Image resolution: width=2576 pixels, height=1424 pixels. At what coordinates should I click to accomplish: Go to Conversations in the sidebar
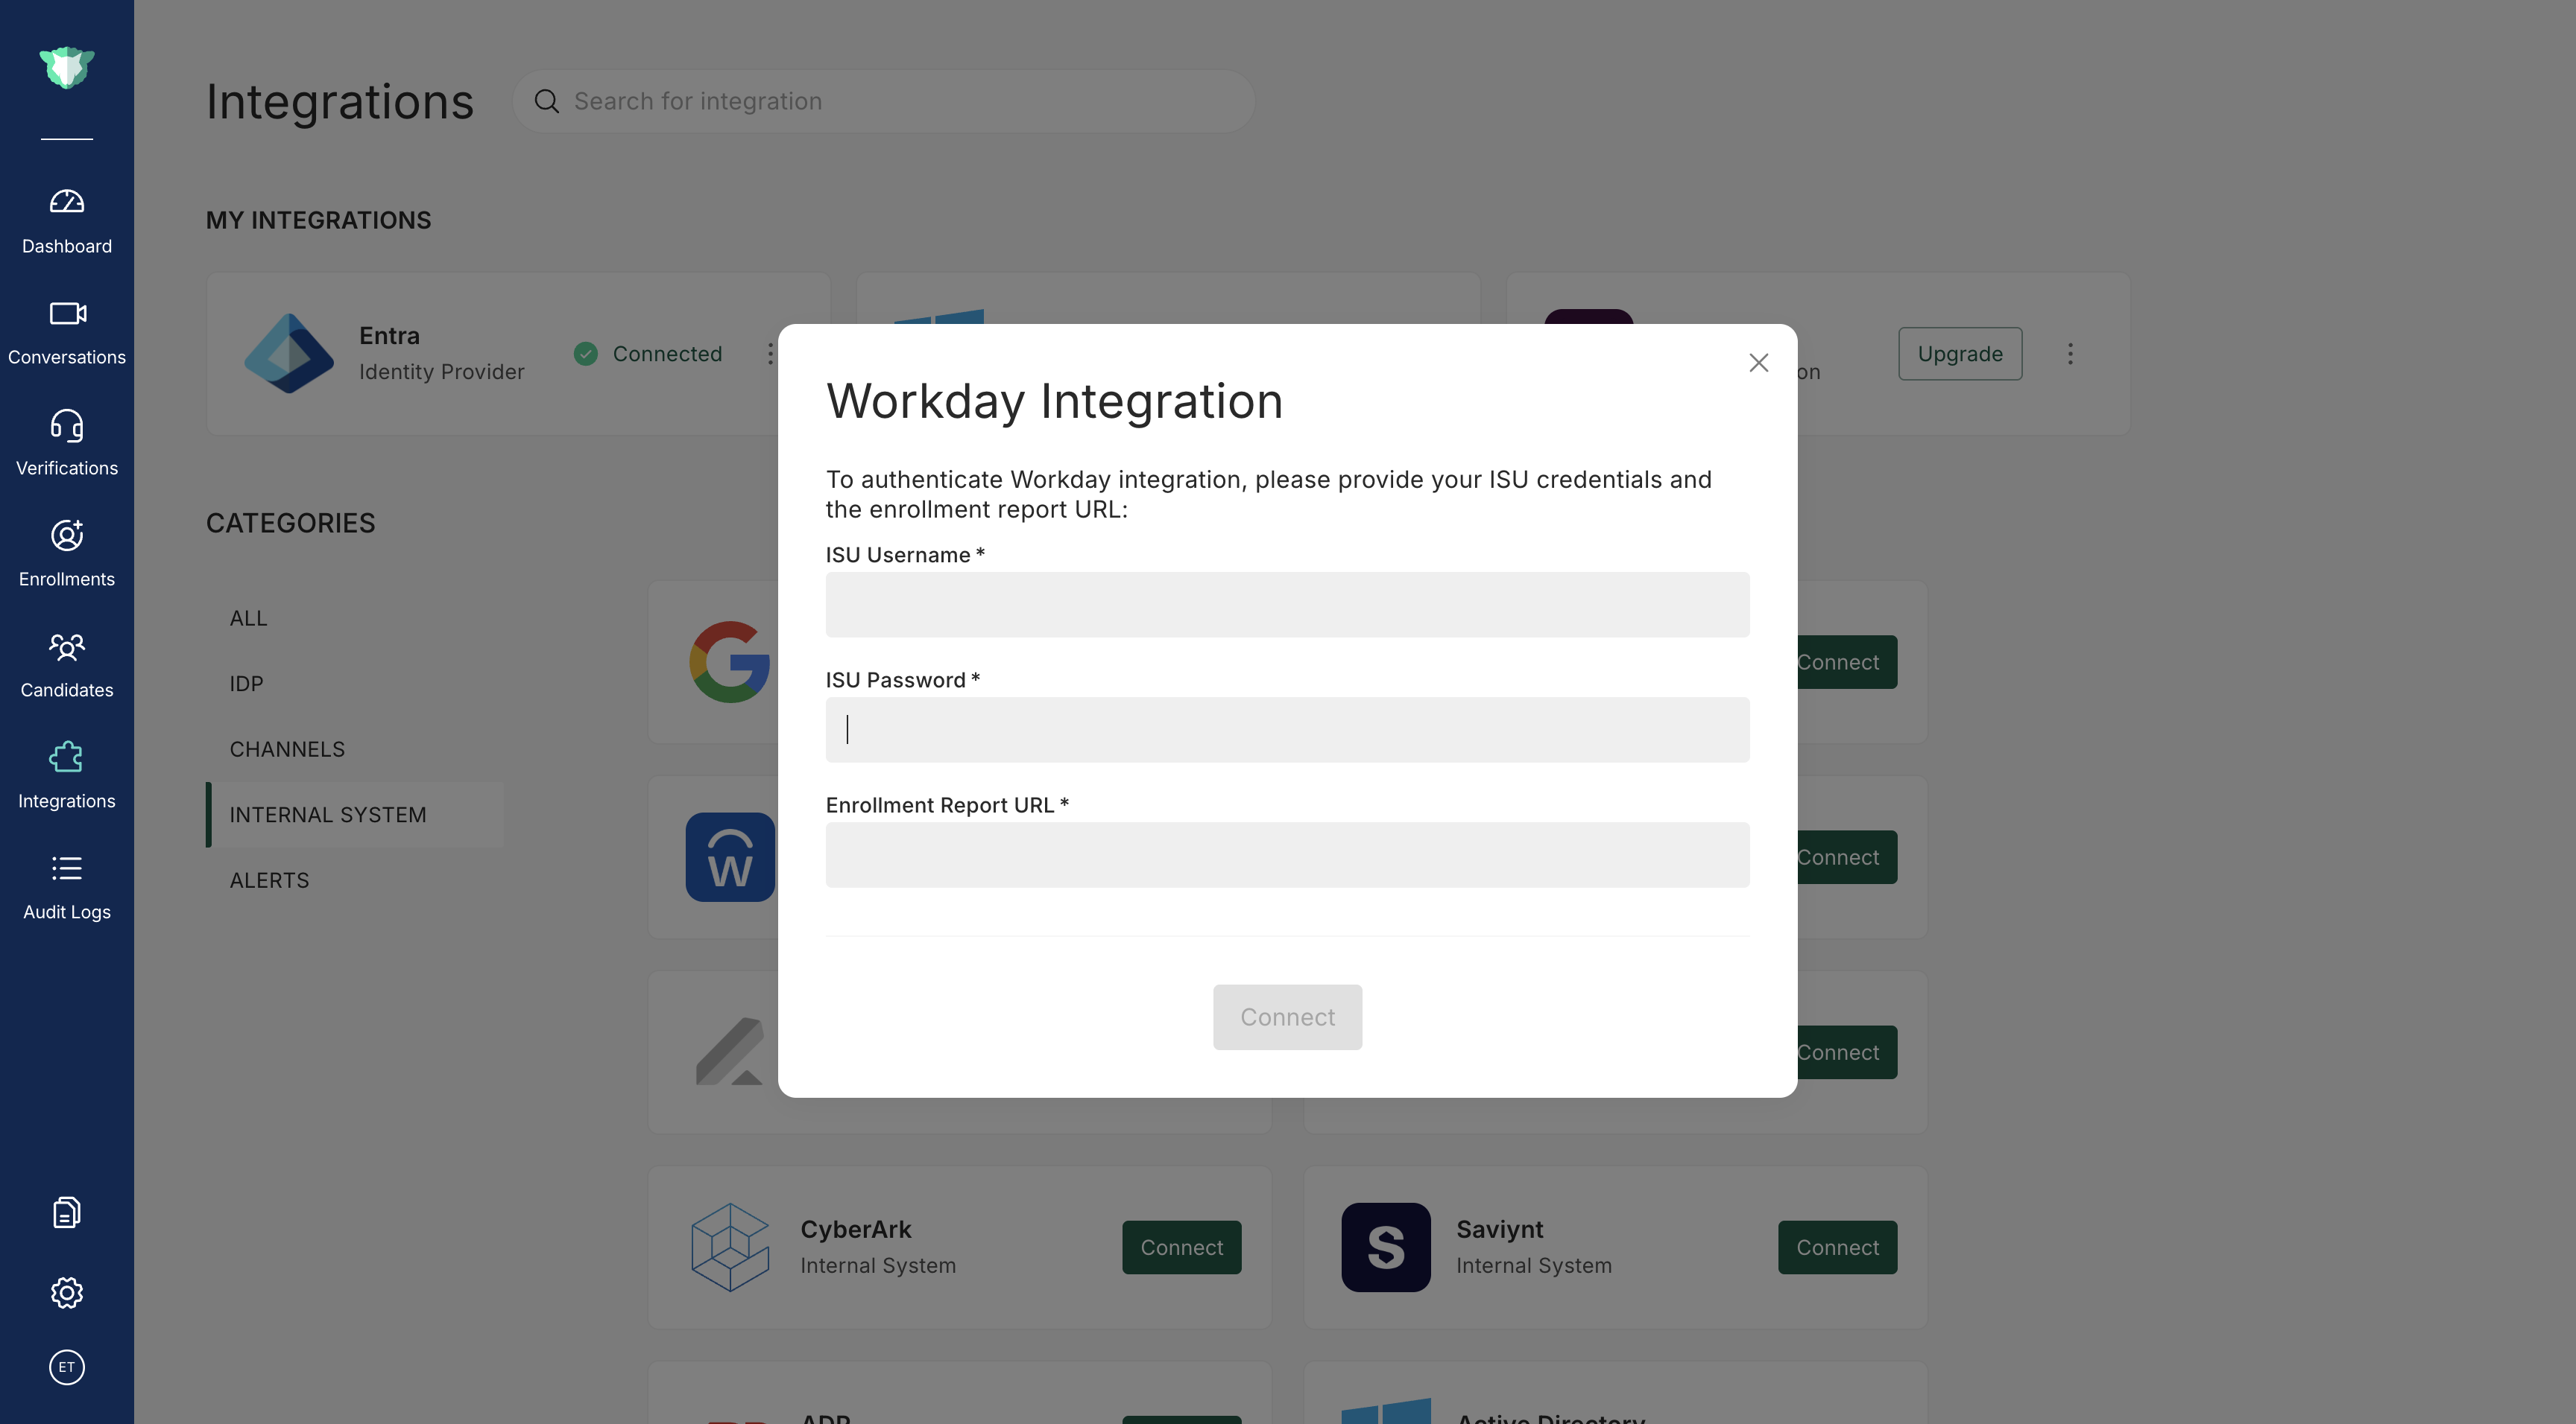coord(67,333)
